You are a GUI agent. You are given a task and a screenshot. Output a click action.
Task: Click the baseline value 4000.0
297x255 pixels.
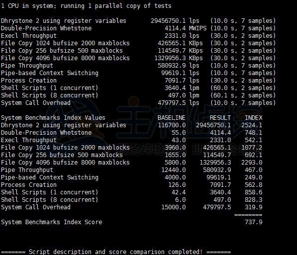pos(175,177)
